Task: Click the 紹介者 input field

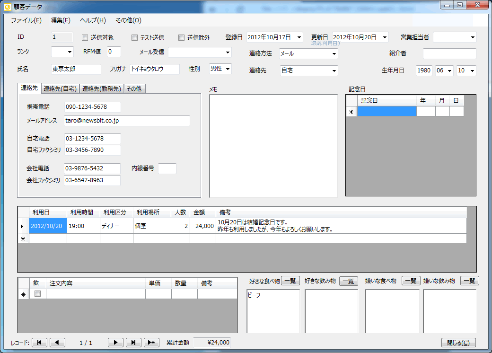Action: coord(449,53)
